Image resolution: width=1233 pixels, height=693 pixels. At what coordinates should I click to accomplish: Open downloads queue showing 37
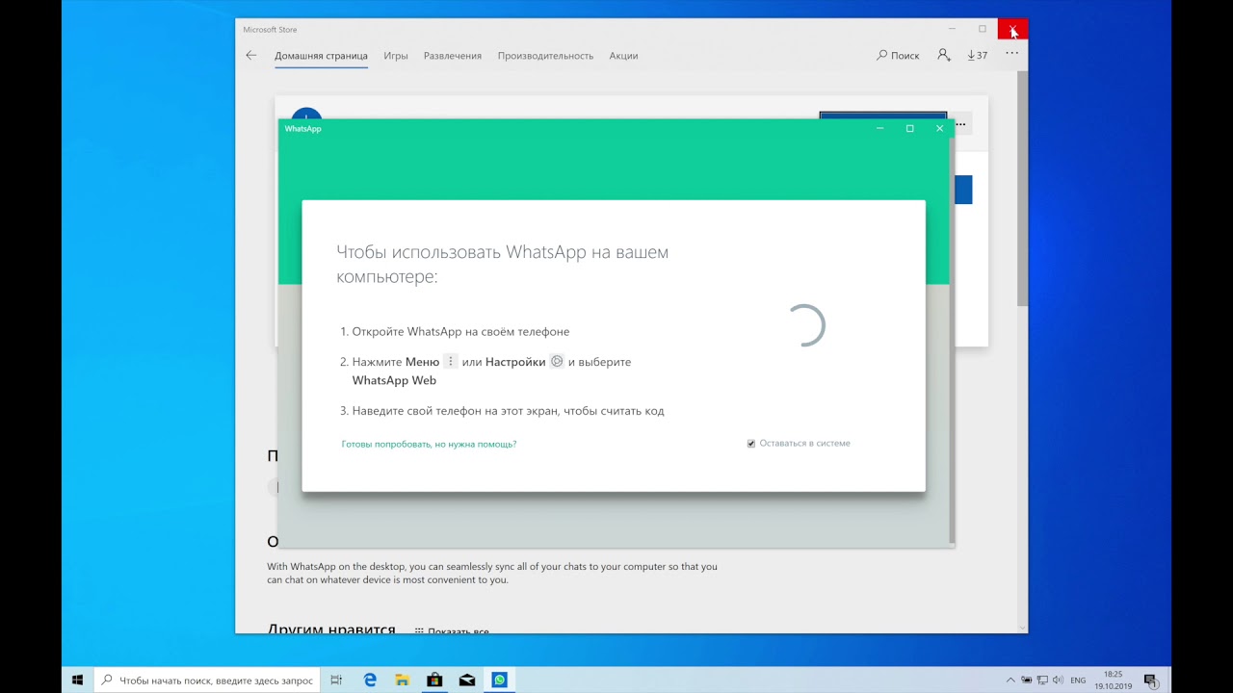pyautogui.click(x=978, y=56)
